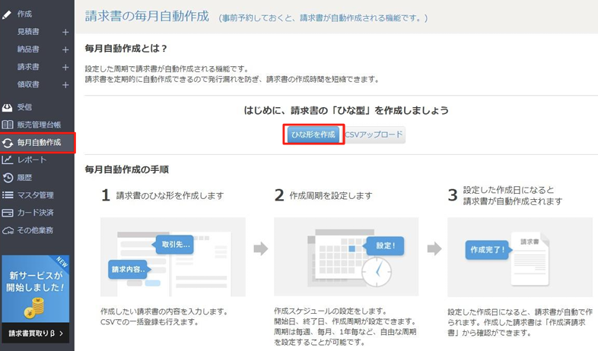Click the step 1 invoice template illustration
The height and width of the screenshot is (351, 598).
[x=173, y=257]
